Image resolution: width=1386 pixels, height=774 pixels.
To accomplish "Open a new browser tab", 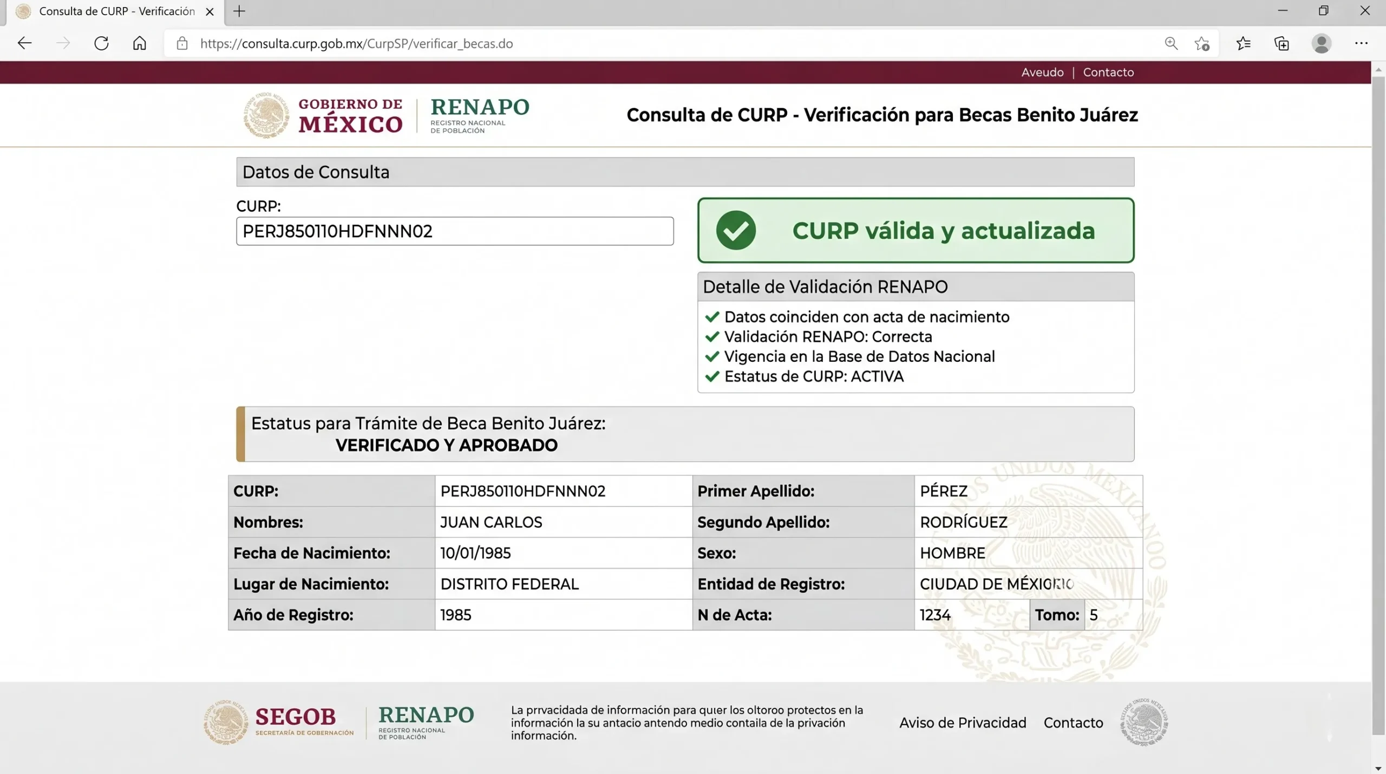I will tap(239, 11).
